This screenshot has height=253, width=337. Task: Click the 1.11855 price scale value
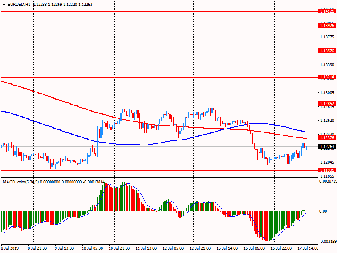[x=327, y=176]
